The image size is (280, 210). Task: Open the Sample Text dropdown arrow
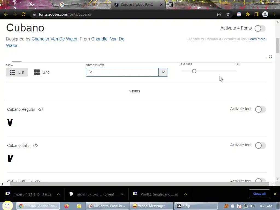point(163,72)
